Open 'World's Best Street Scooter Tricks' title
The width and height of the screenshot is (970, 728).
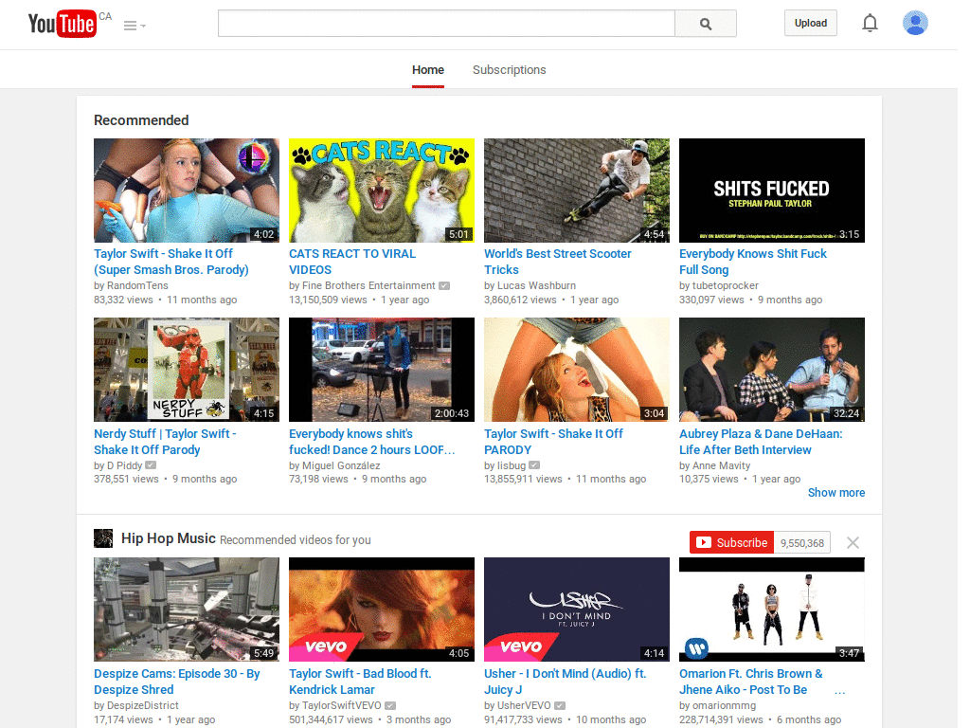pos(558,262)
